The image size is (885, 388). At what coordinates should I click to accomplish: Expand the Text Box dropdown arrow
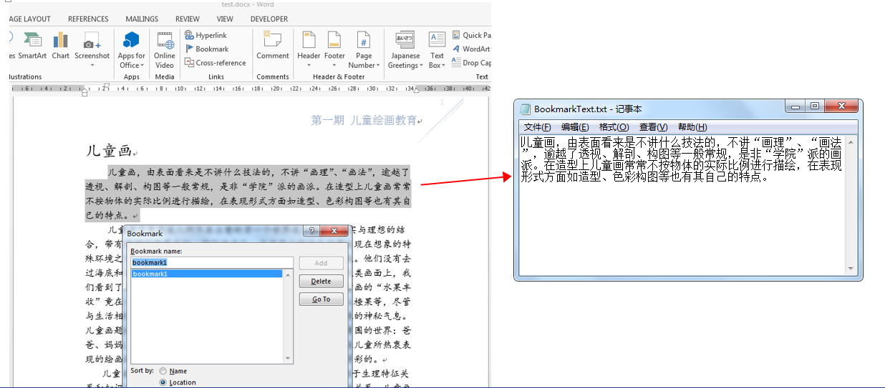444,66
